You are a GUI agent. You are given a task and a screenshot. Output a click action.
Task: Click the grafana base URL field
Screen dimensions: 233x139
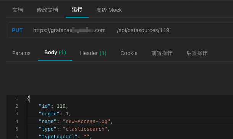(69, 30)
